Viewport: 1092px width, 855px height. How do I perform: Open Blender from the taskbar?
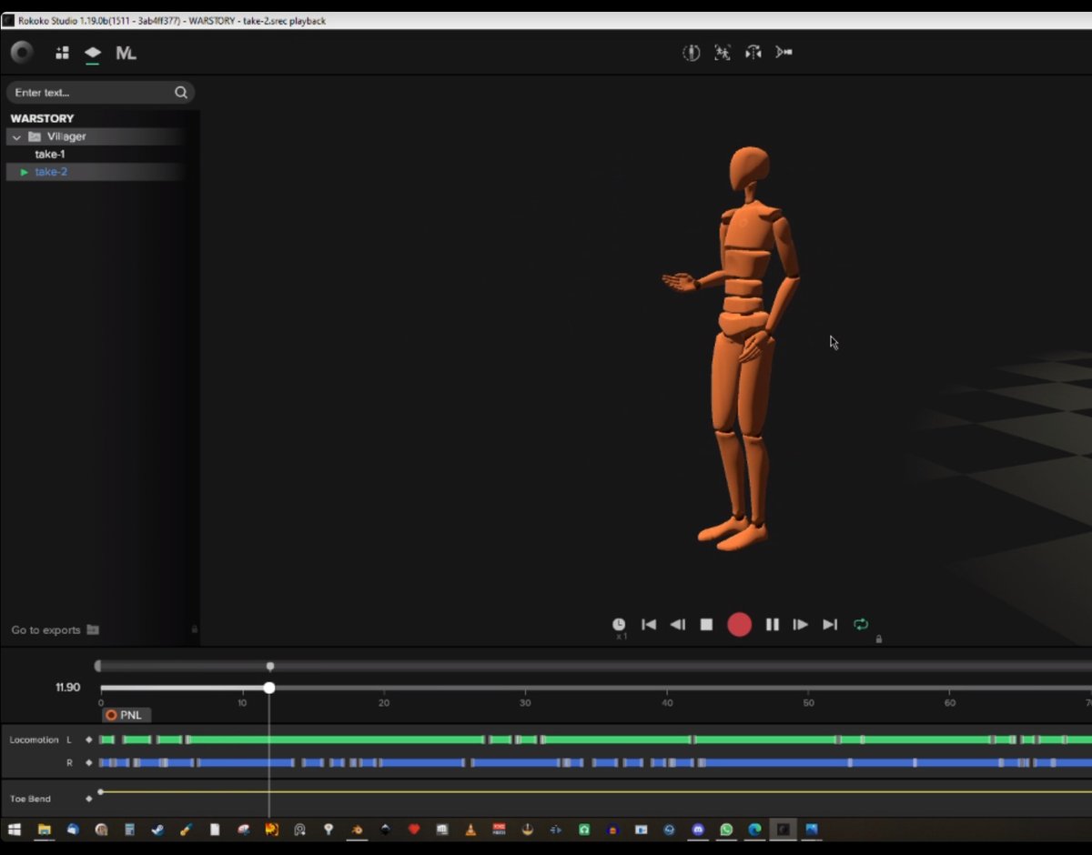point(357,830)
